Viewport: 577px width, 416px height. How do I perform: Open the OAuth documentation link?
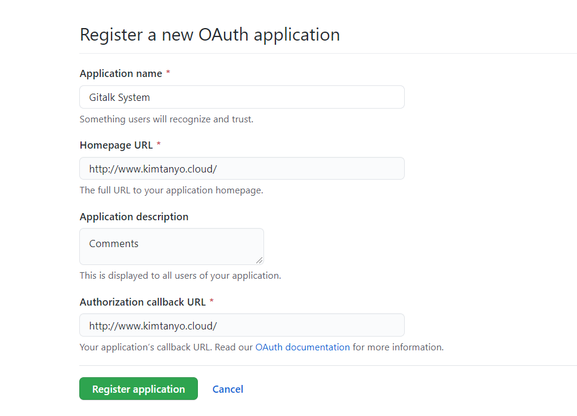point(302,347)
